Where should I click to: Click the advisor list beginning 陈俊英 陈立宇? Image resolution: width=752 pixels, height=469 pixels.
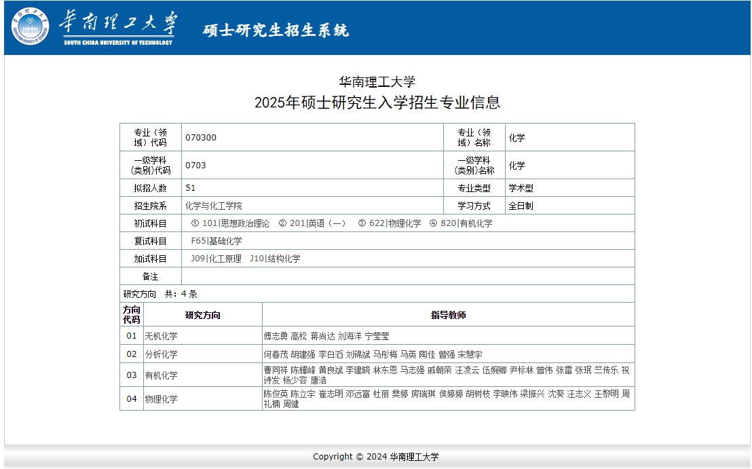(x=447, y=399)
